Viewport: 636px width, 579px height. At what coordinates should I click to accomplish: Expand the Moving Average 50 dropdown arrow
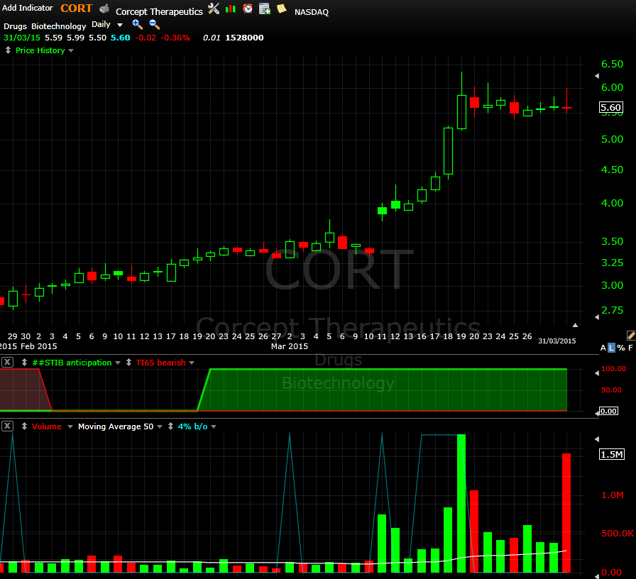click(x=160, y=426)
